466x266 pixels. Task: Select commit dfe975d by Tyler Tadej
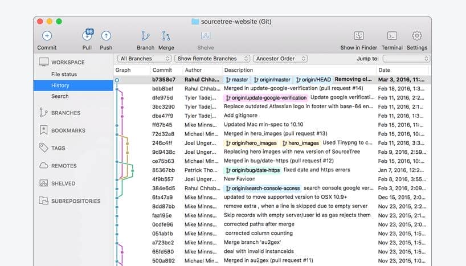(163, 98)
